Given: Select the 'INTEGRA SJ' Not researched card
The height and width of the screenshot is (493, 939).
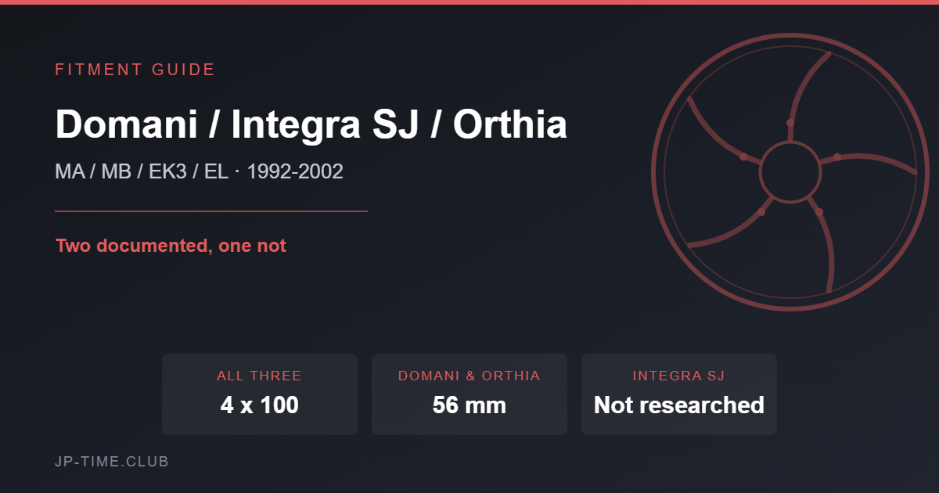Looking at the screenshot, I should coord(679,394).
